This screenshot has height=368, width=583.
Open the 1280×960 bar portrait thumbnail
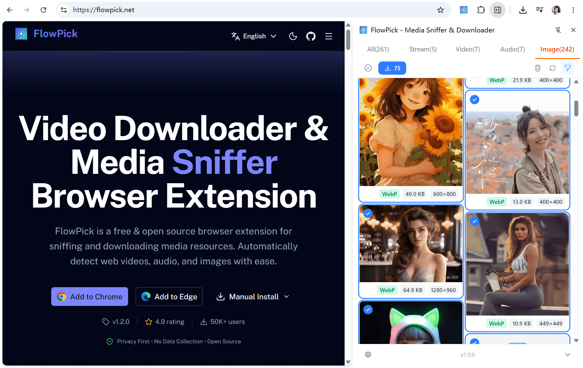pos(411,244)
